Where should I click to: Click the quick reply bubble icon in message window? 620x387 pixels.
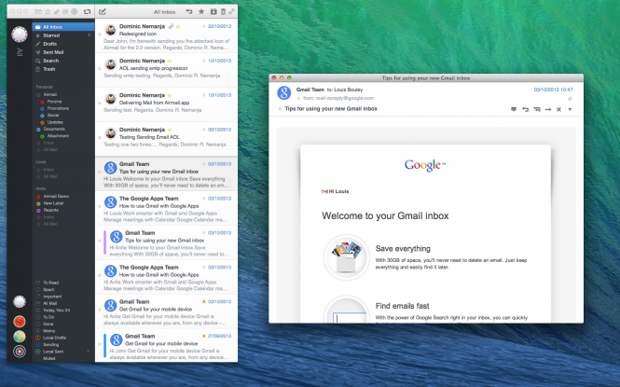(514, 109)
